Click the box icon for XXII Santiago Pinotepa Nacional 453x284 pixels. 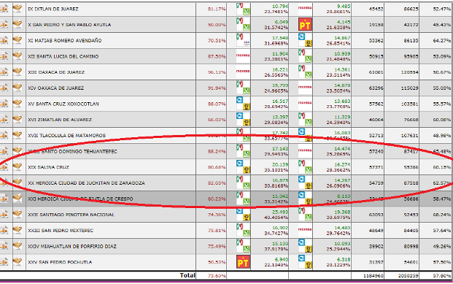click(x=18, y=215)
